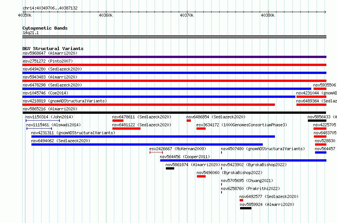Image resolution: width=337 pixels, height=223 pixels.
Task: Click the 14q21.1 band label
Action: click(31, 33)
